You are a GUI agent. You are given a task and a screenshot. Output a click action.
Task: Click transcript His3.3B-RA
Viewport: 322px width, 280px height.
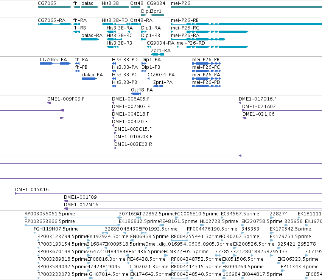pyautogui.click(x=120, y=28)
